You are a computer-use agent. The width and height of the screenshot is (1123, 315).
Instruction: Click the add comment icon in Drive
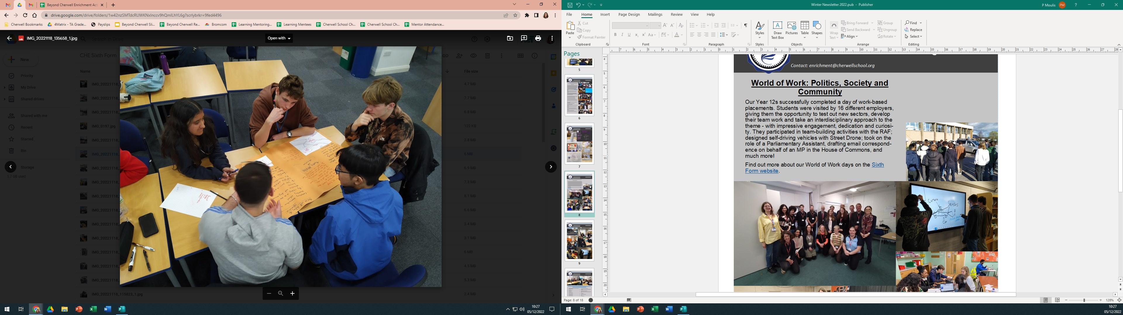point(523,38)
